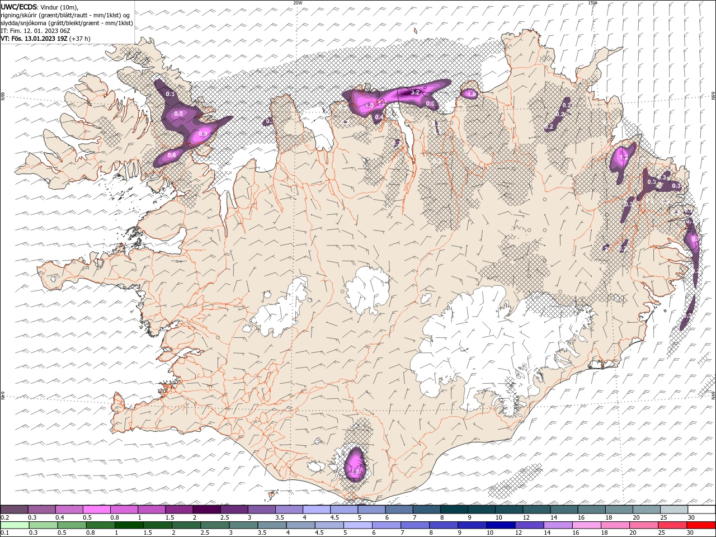Image resolution: width=716 pixels, height=537 pixels.
Task: Select the 3–3.5 swatch in purple legend row
Action: (x=261, y=510)
